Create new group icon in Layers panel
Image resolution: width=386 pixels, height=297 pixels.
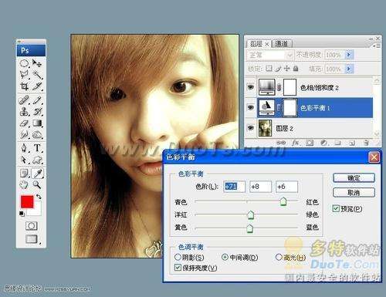pos(338,142)
